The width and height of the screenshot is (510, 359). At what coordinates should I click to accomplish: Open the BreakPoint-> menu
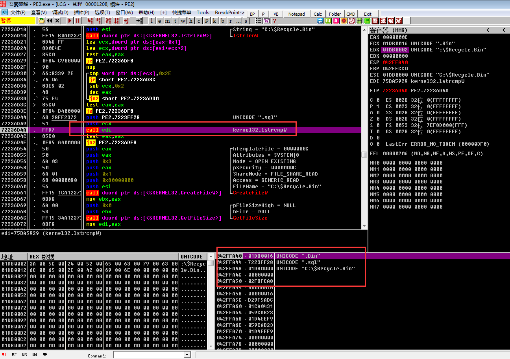(x=229, y=13)
